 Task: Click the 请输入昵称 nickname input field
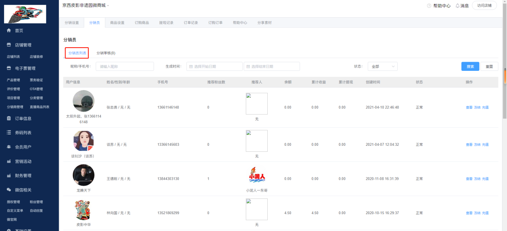(x=124, y=66)
